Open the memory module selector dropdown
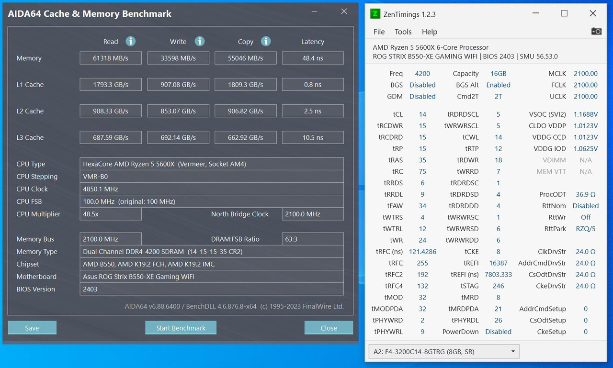The image size is (613, 368). tap(443, 351)
